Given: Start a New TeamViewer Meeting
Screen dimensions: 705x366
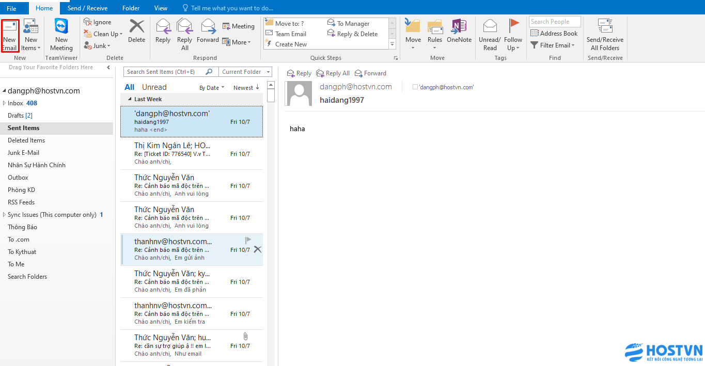Looking at the screenshot, I should pyautogui.click(x=61, y=35).
